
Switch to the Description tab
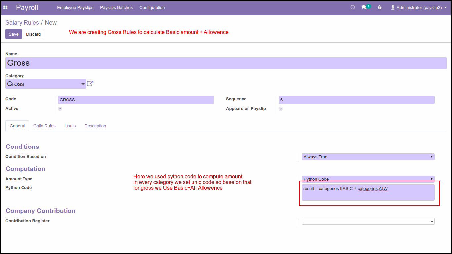pos(95,126)
